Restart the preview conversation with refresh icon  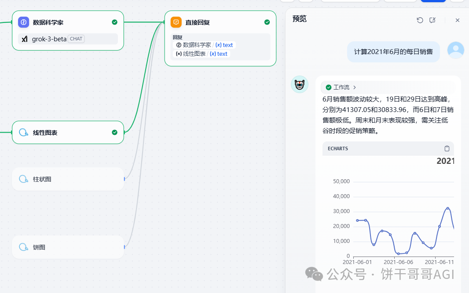coord(420,20)
